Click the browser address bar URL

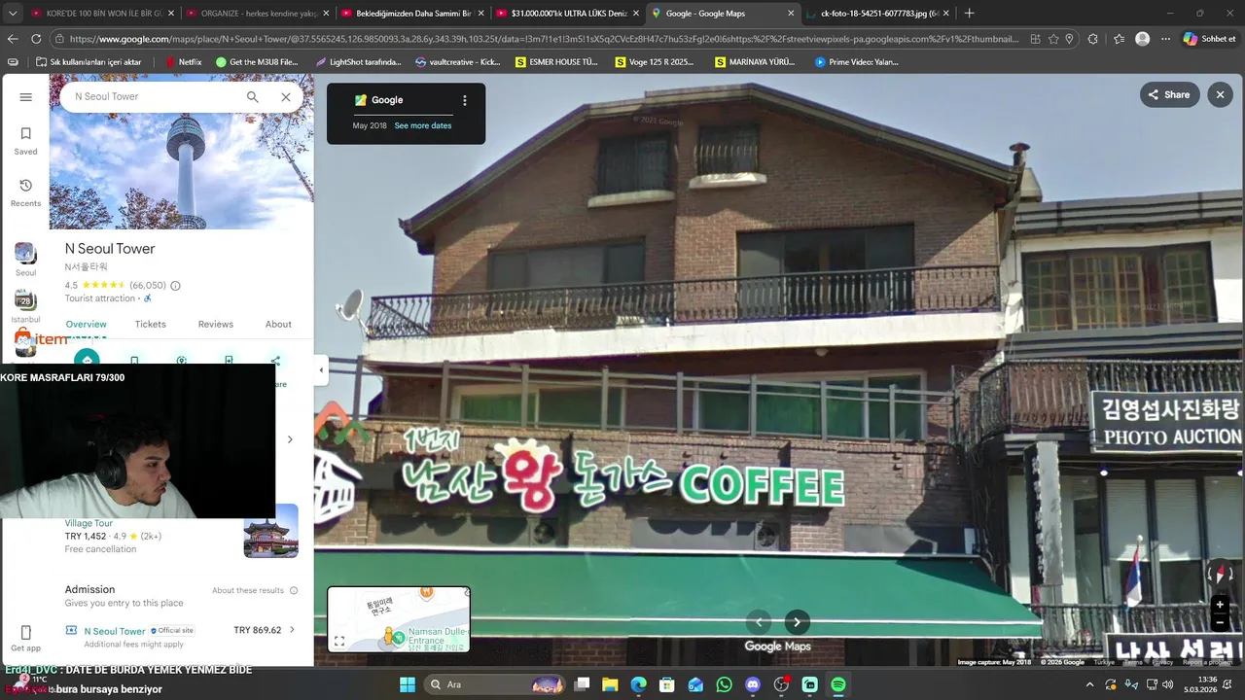545,39
